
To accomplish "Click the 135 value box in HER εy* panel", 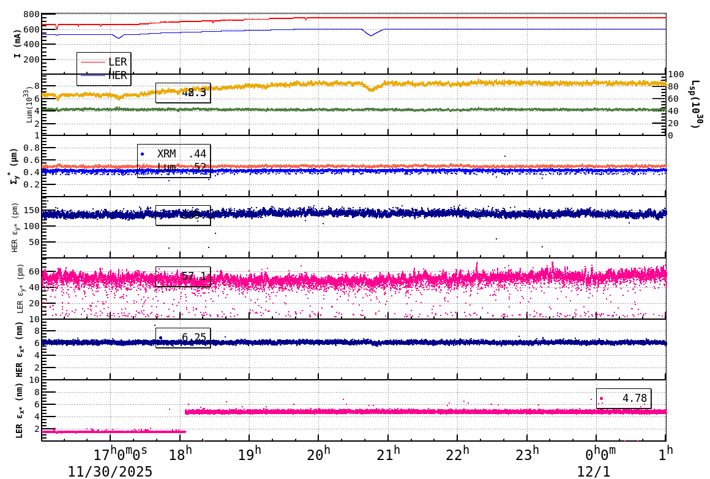I will pyautogui.click(x=183, y=215).
